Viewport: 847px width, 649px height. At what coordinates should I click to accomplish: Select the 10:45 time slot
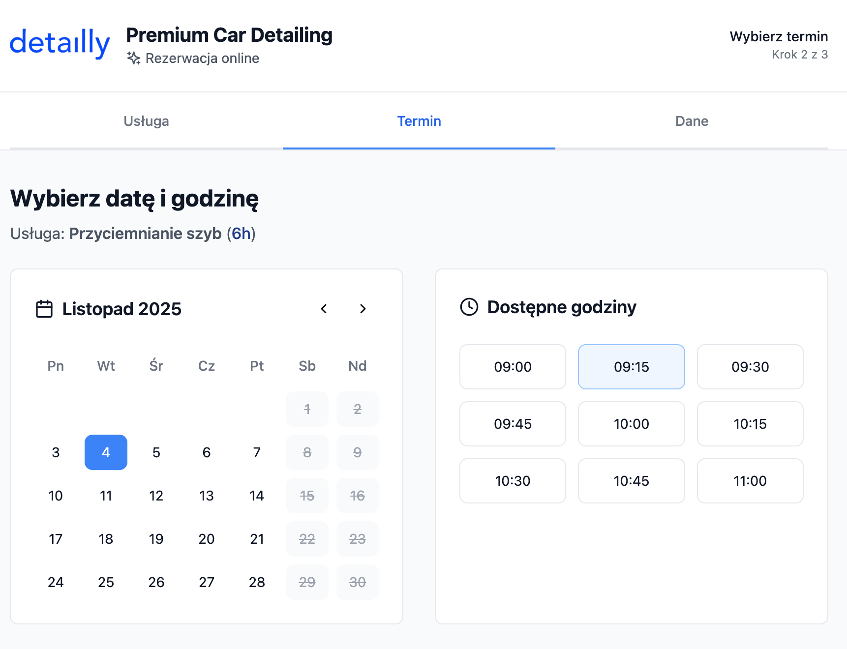coord(631,481)
